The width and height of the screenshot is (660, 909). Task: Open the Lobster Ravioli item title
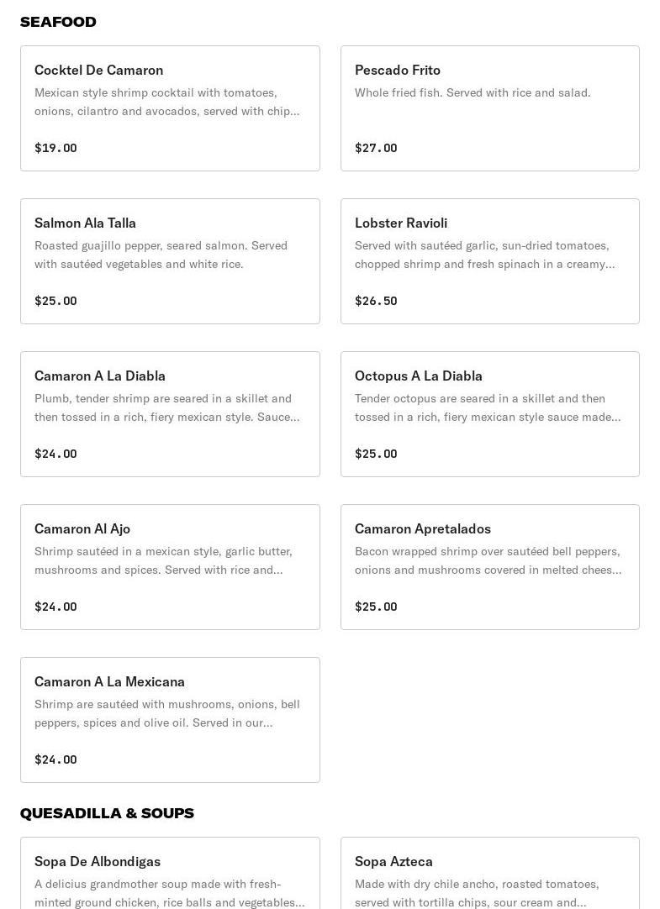(x=401, y=223)
